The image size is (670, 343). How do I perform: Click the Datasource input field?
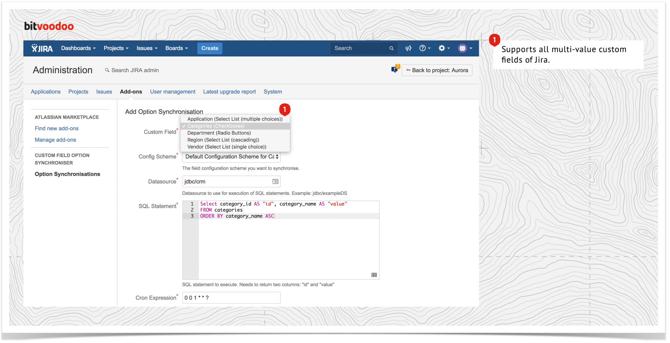coord(231,181)
